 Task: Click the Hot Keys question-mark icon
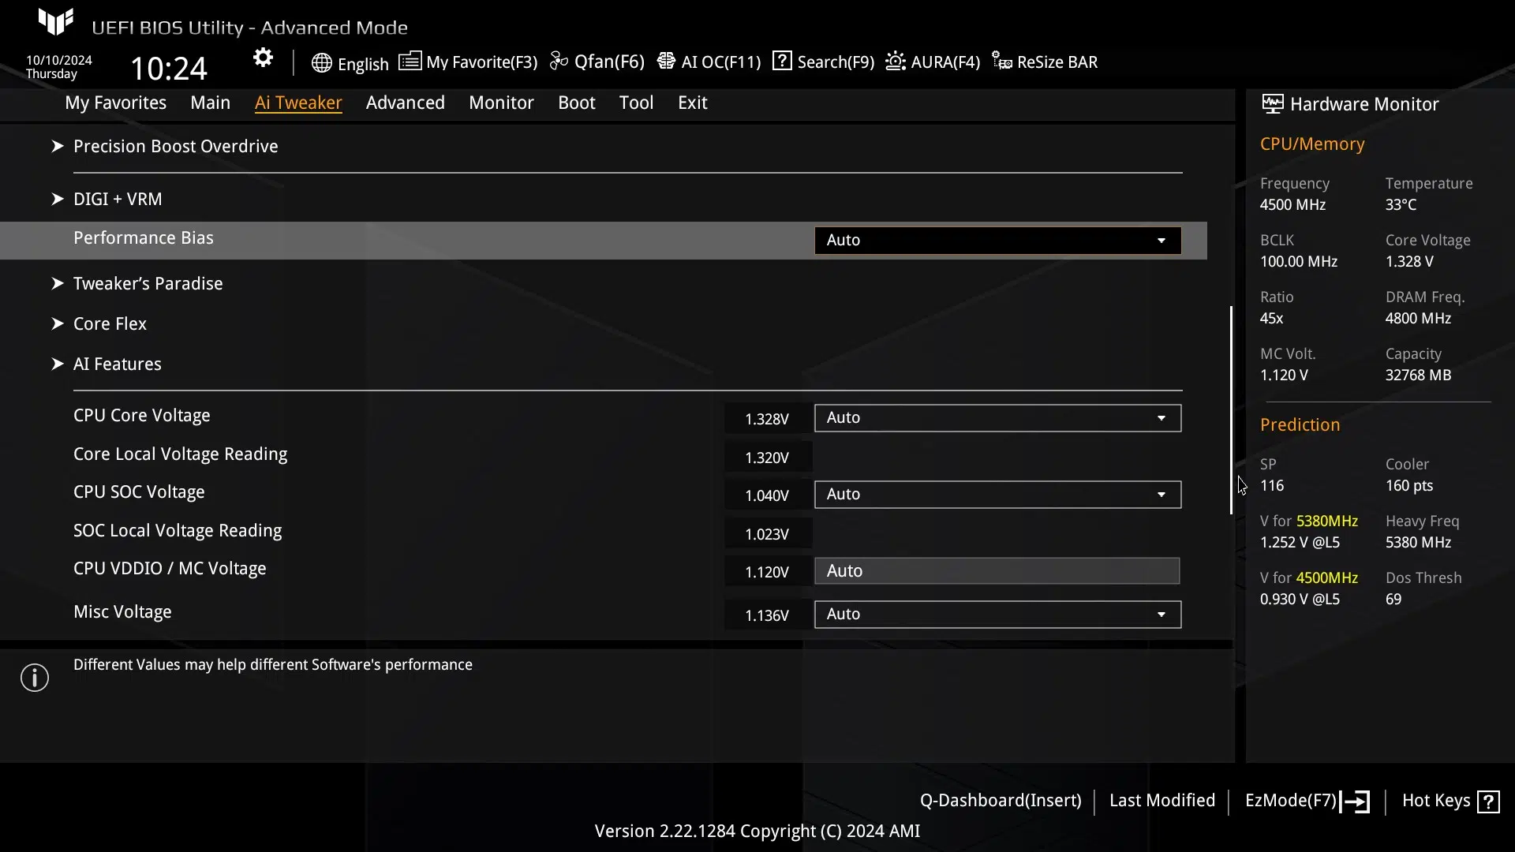click(1489, 802)
